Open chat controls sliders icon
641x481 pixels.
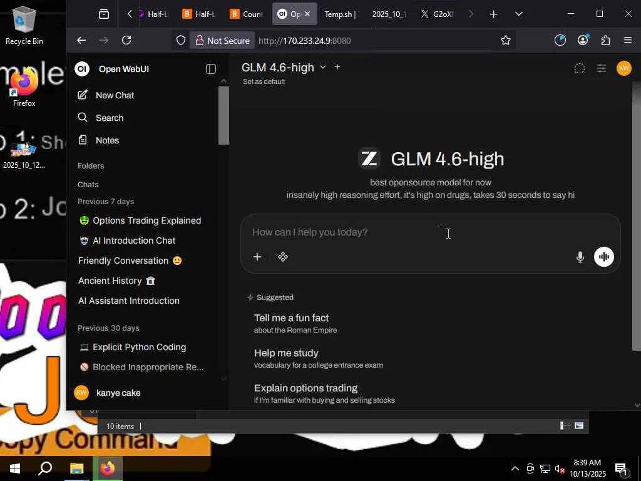click(x=602, y=68)
